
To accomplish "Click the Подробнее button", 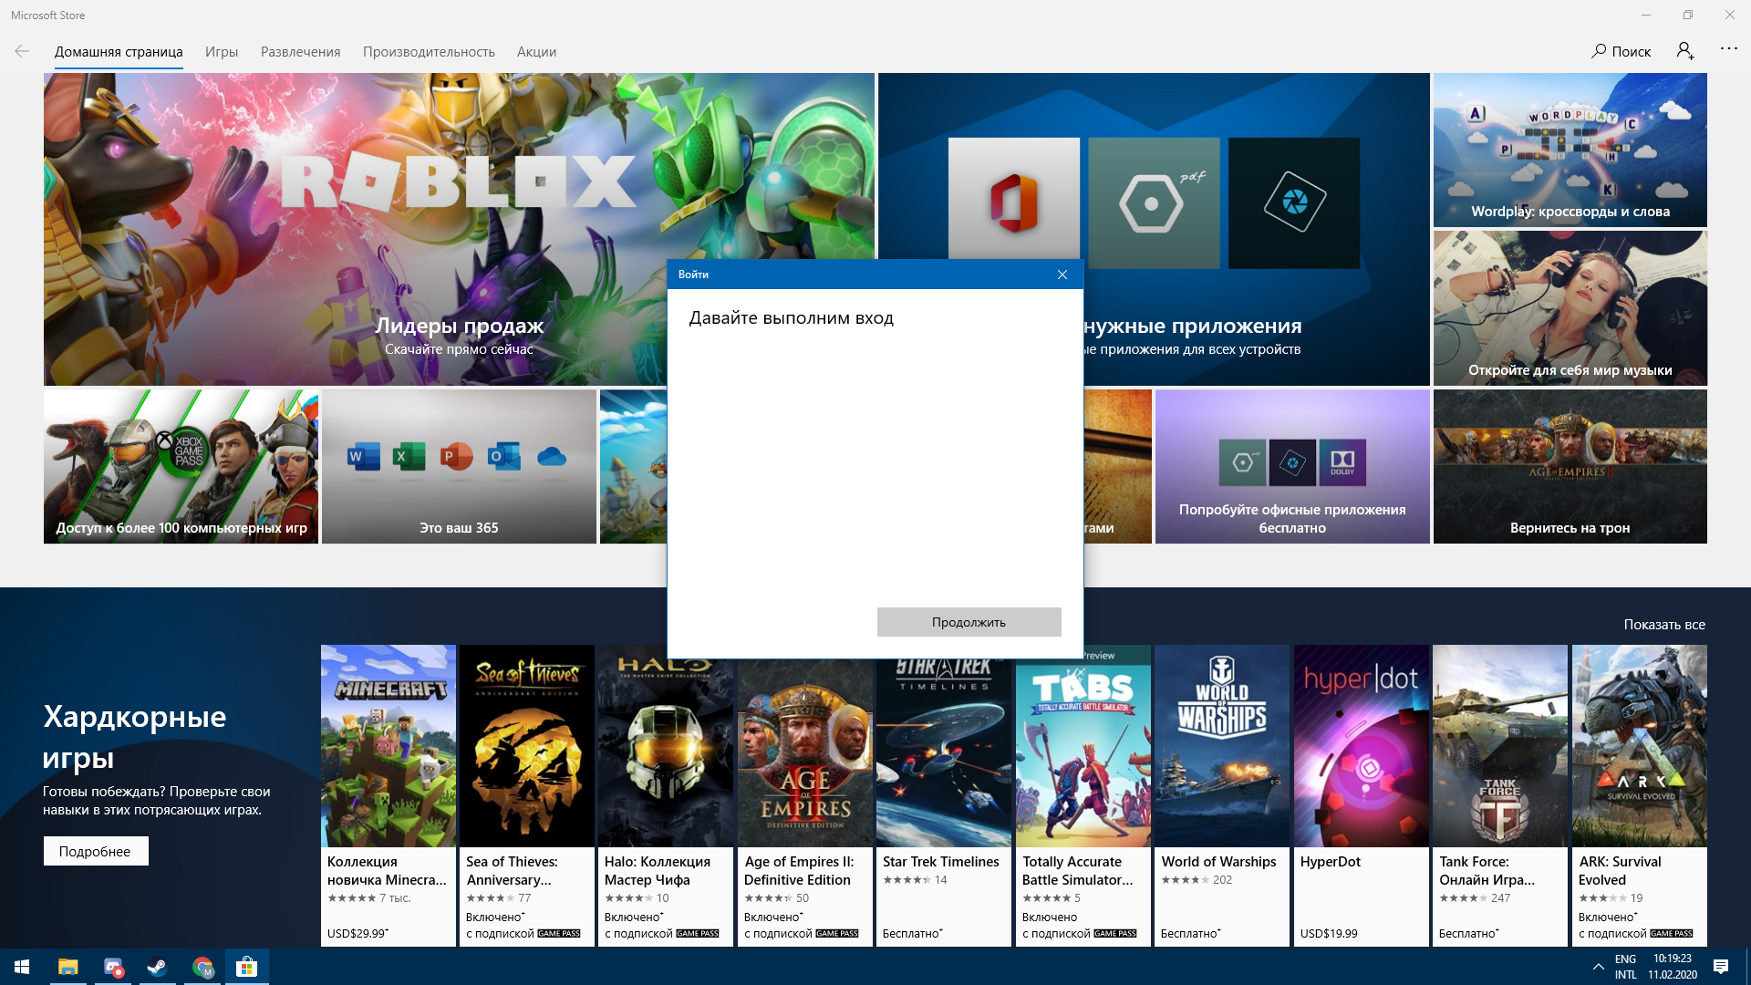I will [95, 851].
